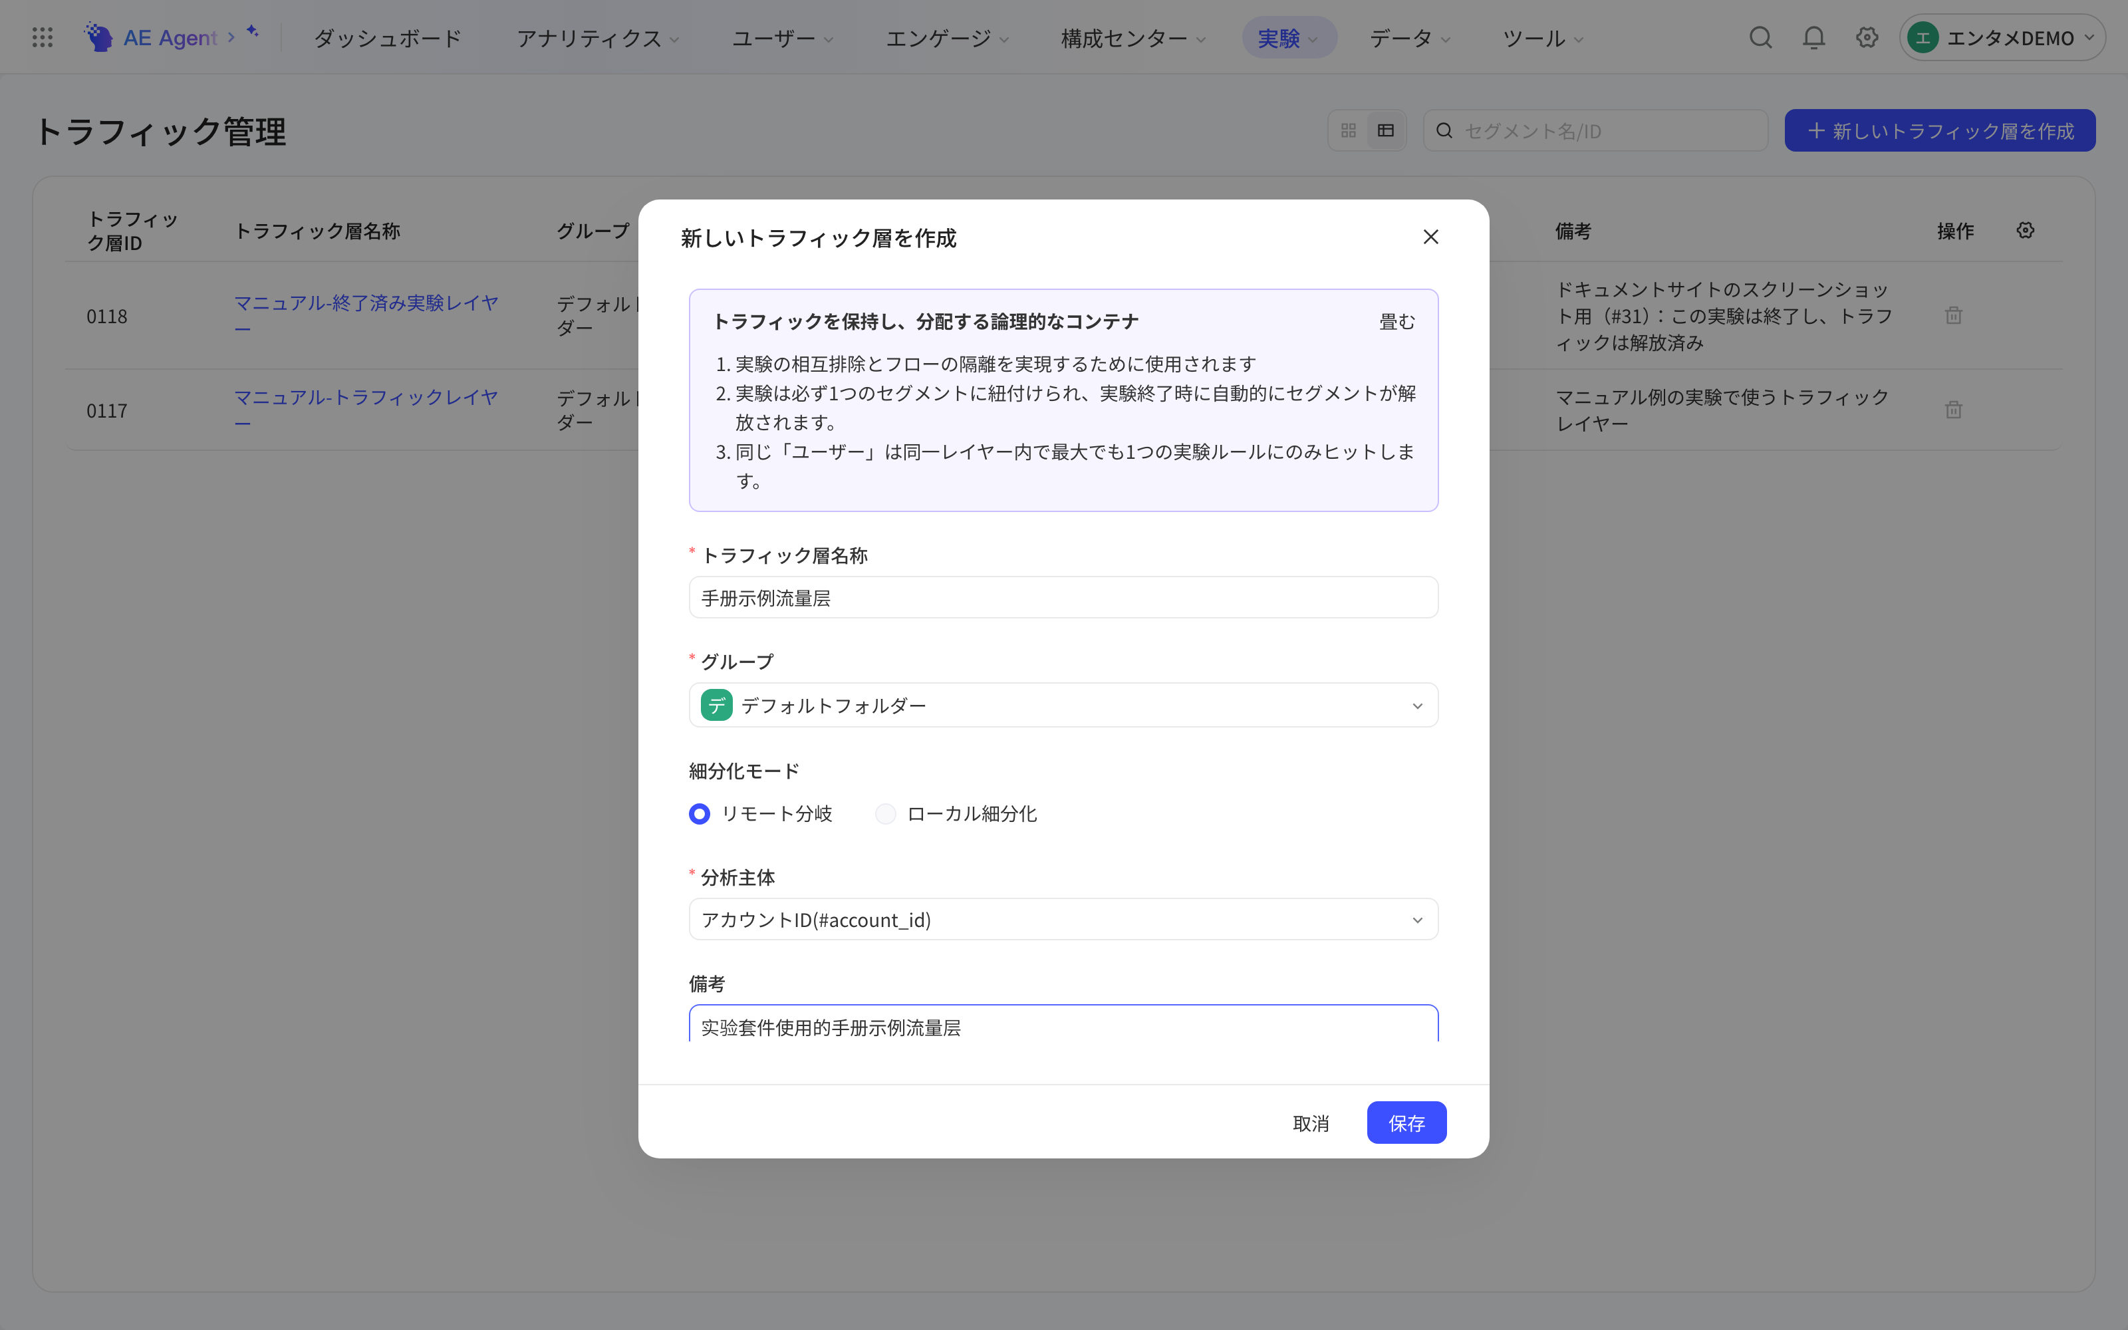Delete traffic layer row 0118 trash icon
The height and width of the screenshot is (1330, 2128).
tap(1953, 315)
